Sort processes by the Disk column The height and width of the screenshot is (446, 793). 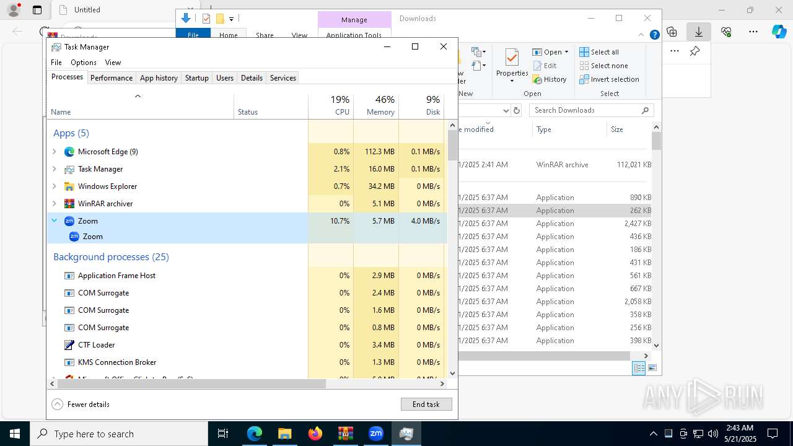tap(421, 105)
